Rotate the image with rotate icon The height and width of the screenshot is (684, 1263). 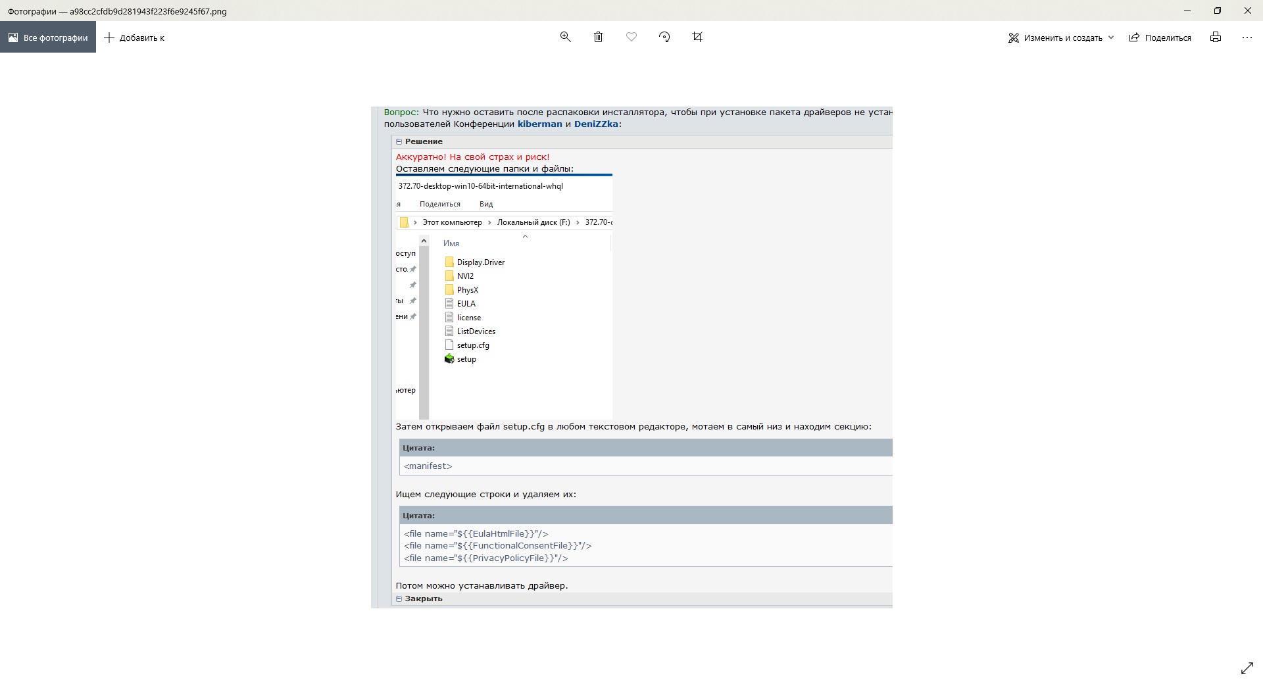pos(664,37)
